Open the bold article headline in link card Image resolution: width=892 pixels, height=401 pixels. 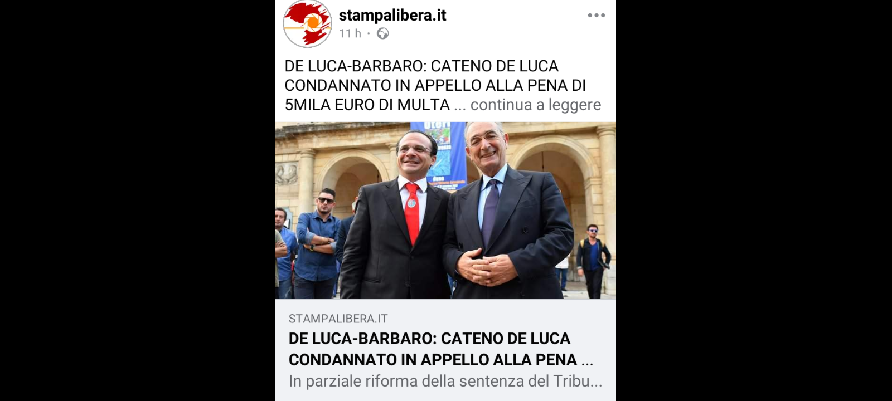(440, 349)
